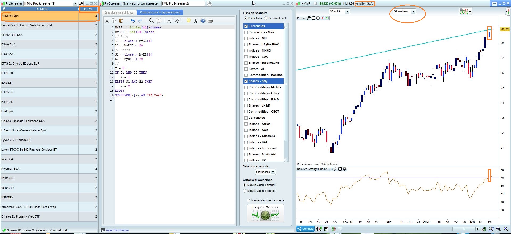The image size is (511, 234).
Task: Enable the Indices - MIB list
Action: pos(246,38)
